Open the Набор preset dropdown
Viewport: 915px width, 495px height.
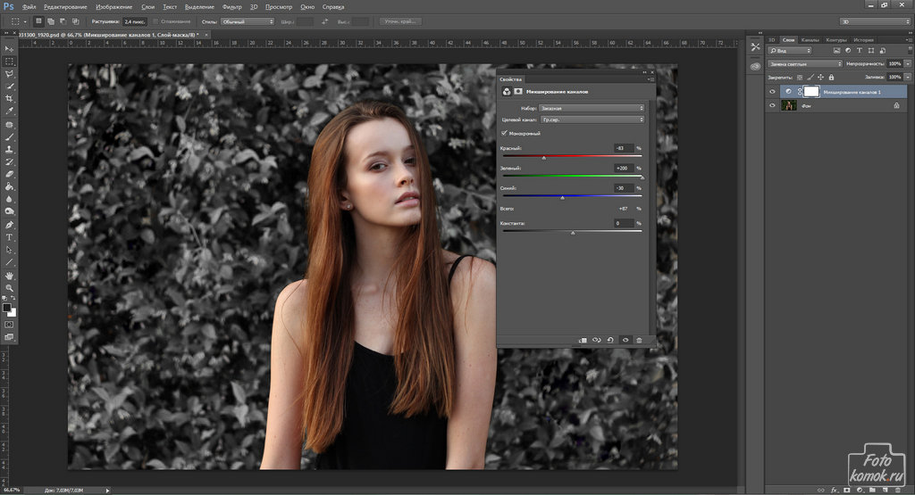(x=592, y=108)
